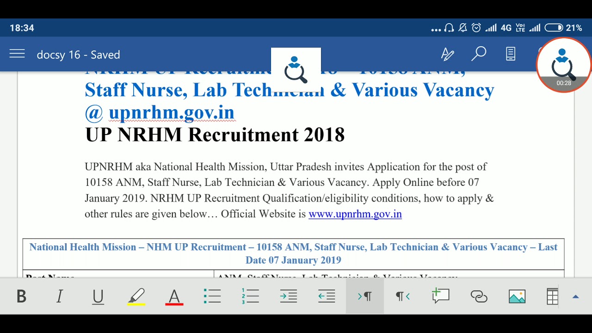The width and height of the screenshot is (592, 333).
Task: Tap the 4G network indicator
Action: click(x=506, y=28)
